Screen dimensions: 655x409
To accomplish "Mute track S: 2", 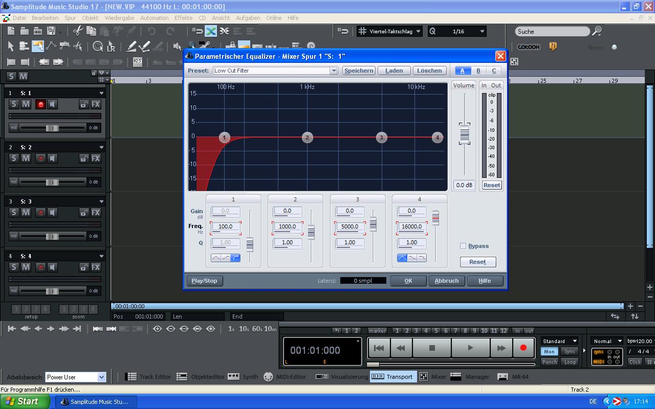I will [26, 158].
